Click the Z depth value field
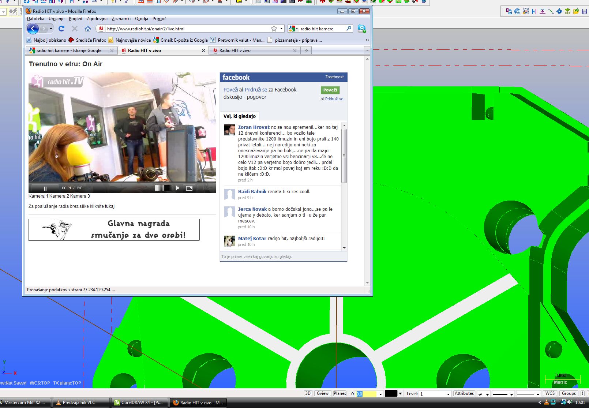 (x=367, y=394)
